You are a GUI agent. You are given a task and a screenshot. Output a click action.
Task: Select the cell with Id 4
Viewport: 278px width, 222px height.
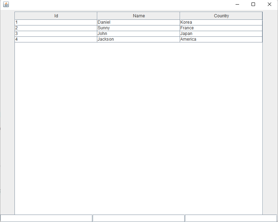coord(56,39)
